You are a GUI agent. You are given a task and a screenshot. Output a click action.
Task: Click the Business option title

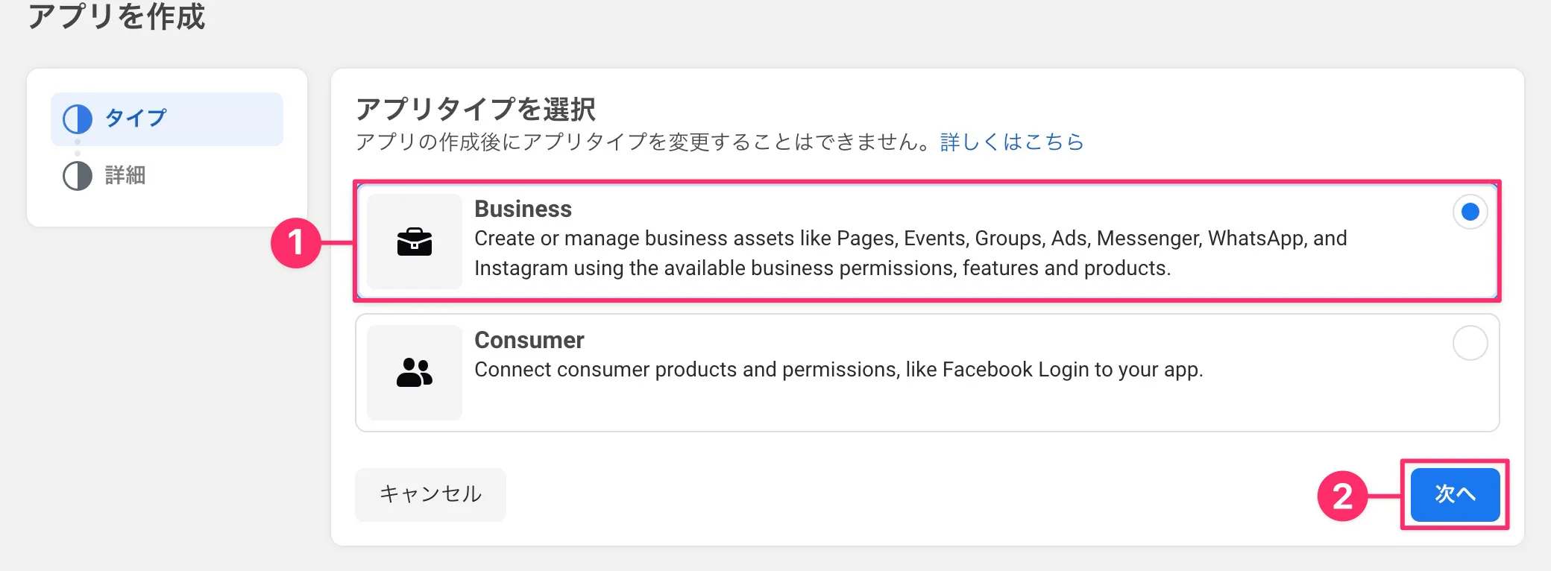pos(523,209)
